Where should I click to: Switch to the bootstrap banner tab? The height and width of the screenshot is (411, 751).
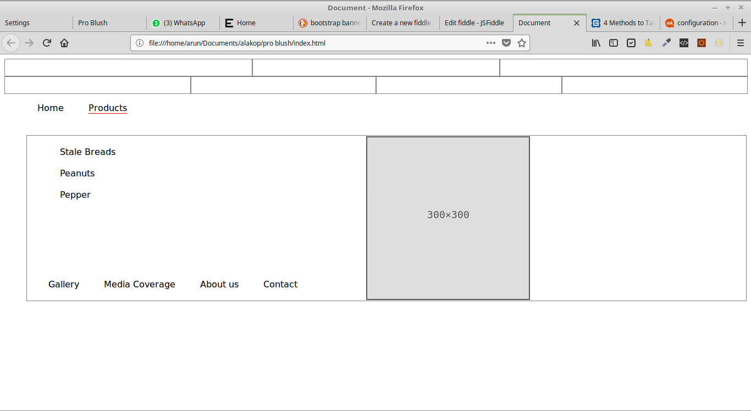pos(330,23)
